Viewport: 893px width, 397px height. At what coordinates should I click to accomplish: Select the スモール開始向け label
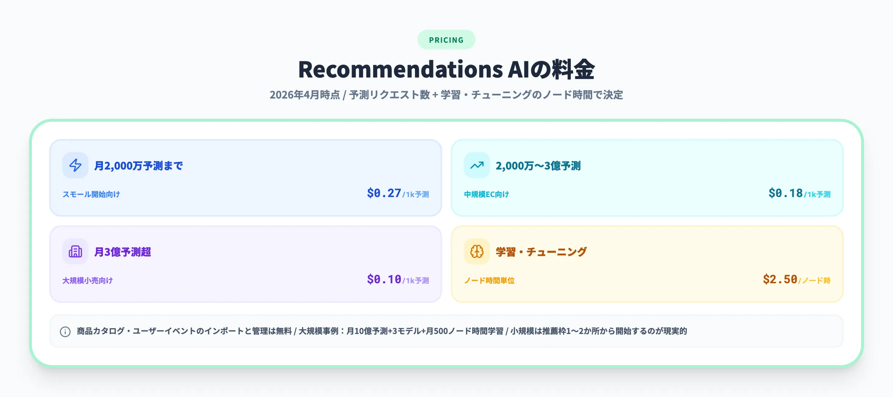pyautogui.click(x=91, y=194)
